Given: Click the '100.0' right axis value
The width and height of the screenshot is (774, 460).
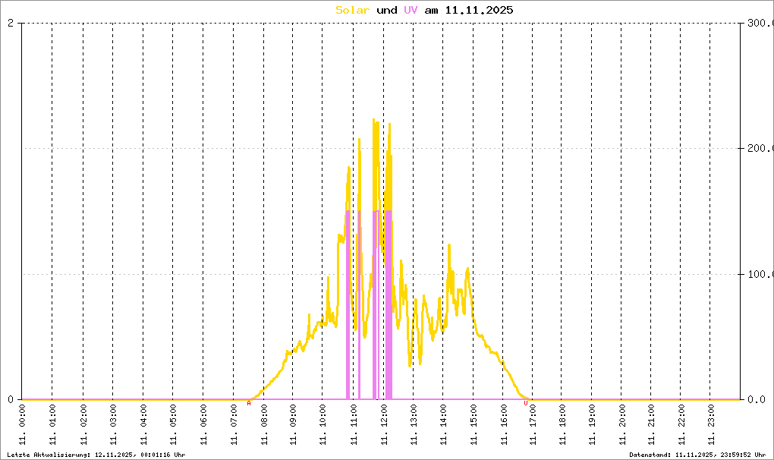Looking at the screenshot, I should tap(758, 274).
